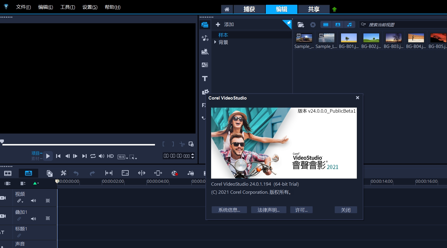Image resolution: width=447 pixels, height=248 pixels.
Task: Open the customize toolbar tools icon
Action: (x=63, y=173)
